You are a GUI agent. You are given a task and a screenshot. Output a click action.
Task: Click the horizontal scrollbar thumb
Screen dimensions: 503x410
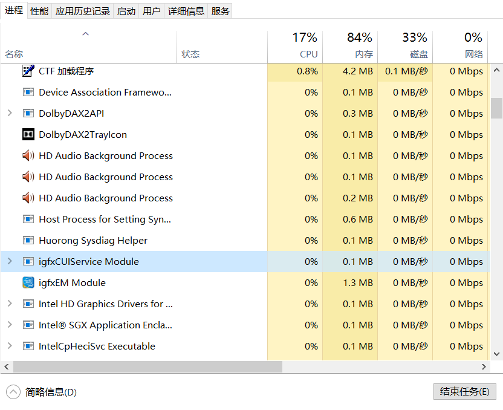pyautogui.click(x=148, y=366)
